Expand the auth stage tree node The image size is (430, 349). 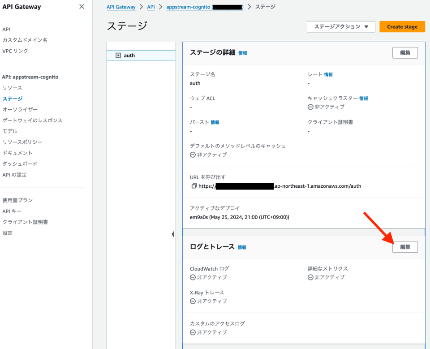[118, 56]
